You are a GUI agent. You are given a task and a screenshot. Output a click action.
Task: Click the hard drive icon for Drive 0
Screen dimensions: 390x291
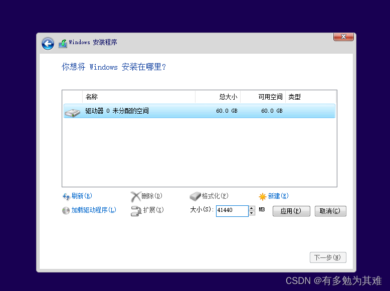[x=72, y=113]
